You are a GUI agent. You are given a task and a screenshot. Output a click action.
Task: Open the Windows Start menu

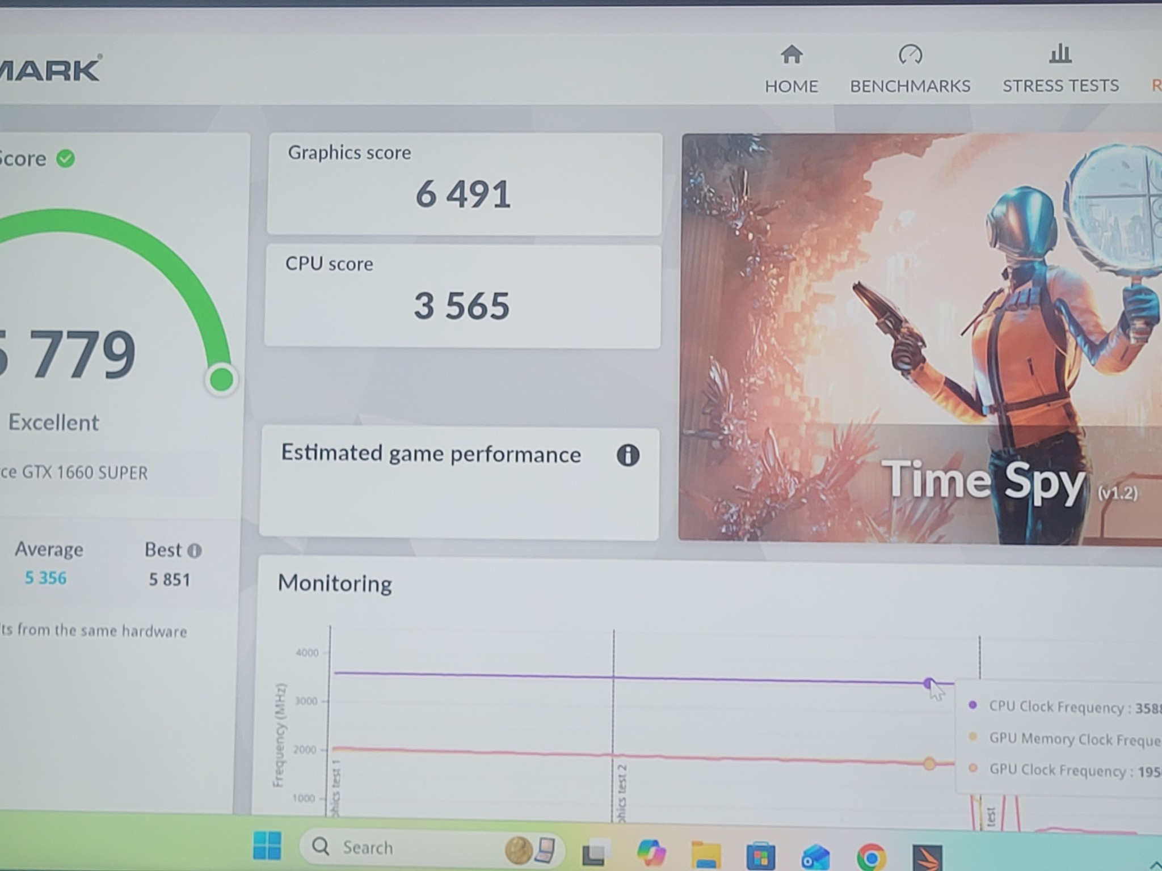(x=267, y=846)
